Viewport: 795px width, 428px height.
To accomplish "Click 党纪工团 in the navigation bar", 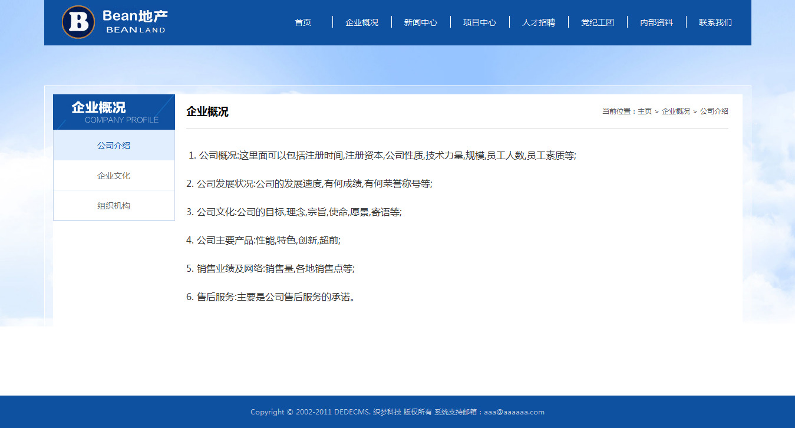I will tap(598, 22).
